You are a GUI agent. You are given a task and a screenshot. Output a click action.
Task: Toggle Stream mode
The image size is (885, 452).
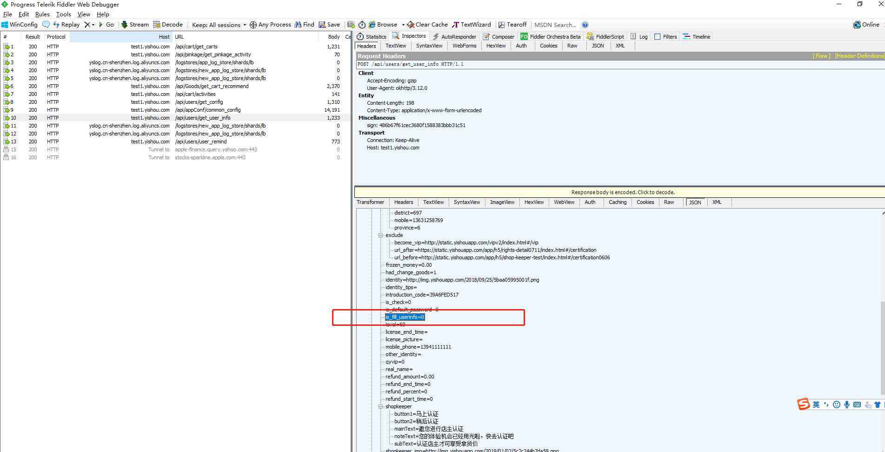[135, 25]
